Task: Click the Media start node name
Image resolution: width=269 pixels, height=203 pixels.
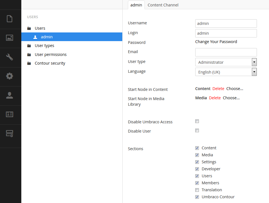Action: pos(201,98)
